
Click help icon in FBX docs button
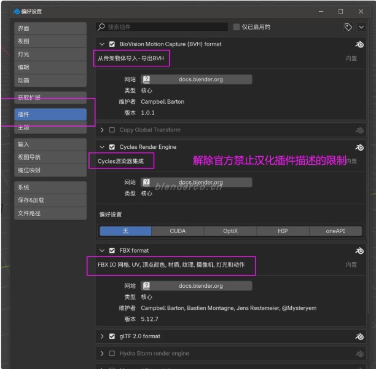tap(146, 286)
